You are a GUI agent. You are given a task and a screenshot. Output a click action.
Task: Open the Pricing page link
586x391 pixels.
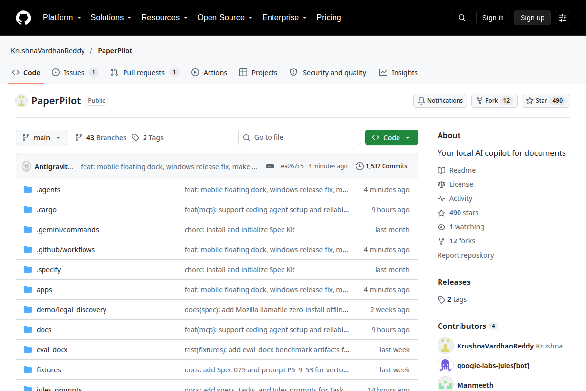pos(329,18)
